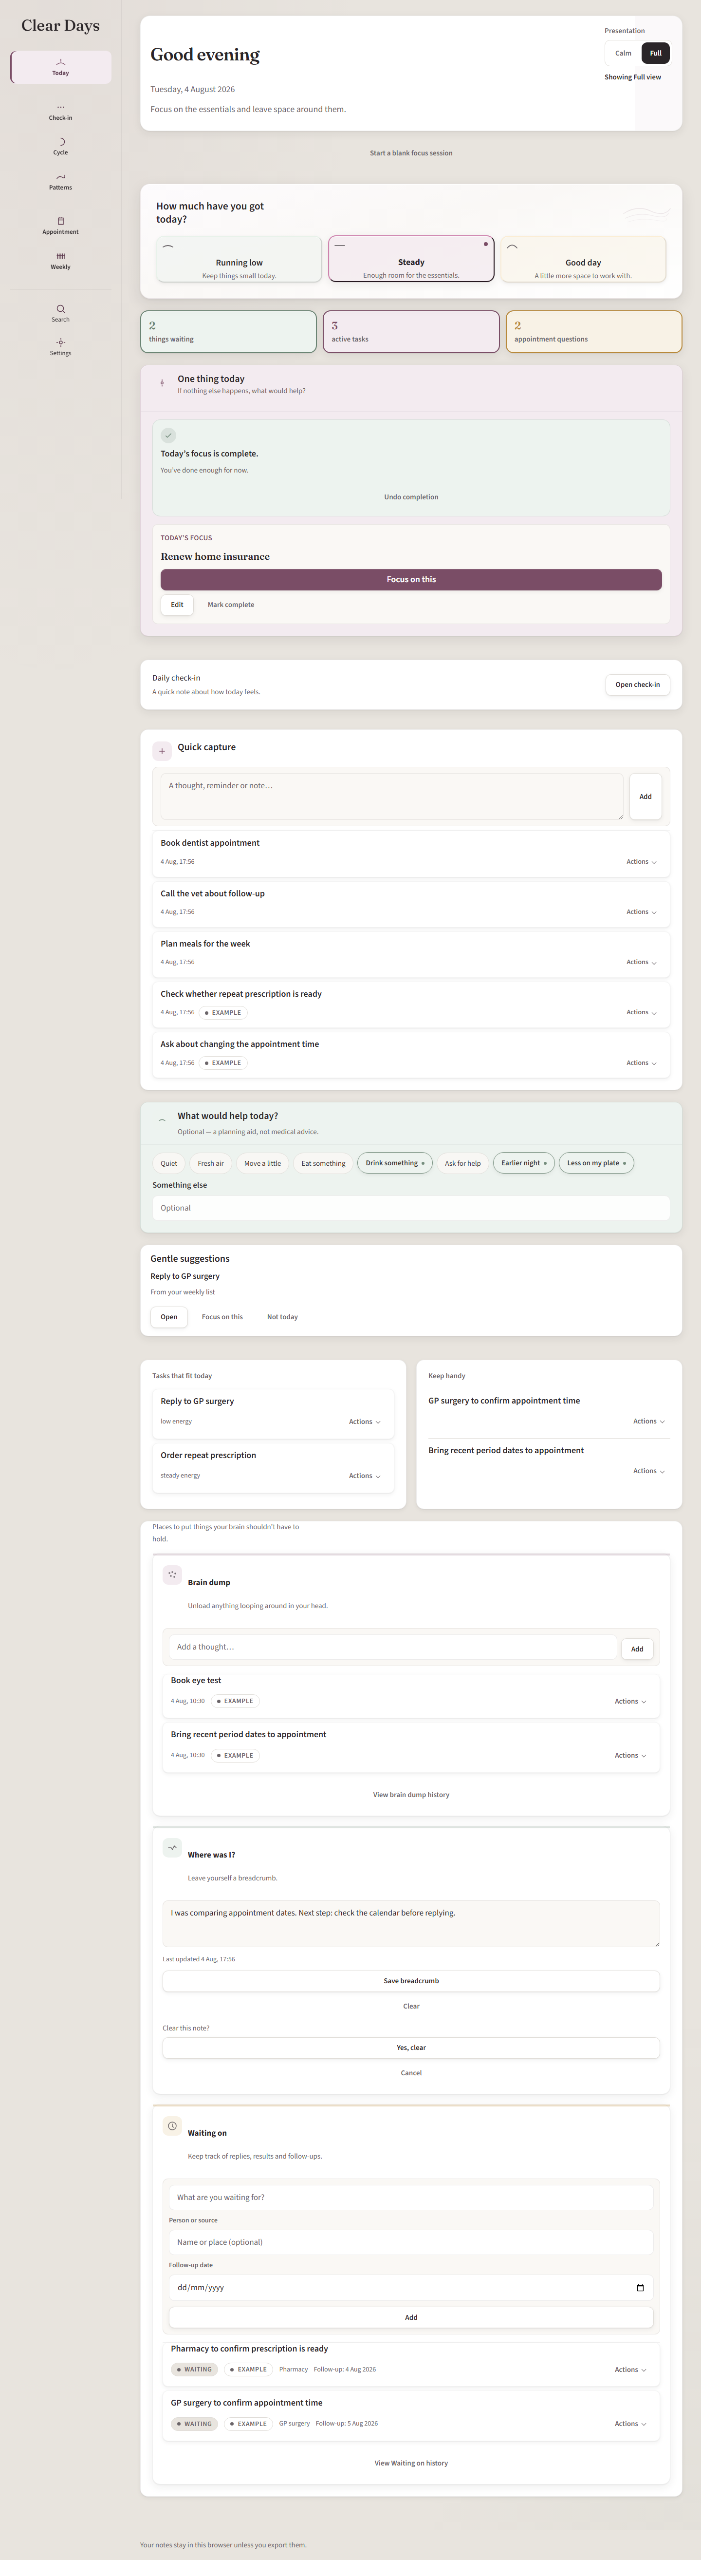Viewport: 701px width, 2560px height.
Task: Select the Steady energy option
Action: [411, 259]
